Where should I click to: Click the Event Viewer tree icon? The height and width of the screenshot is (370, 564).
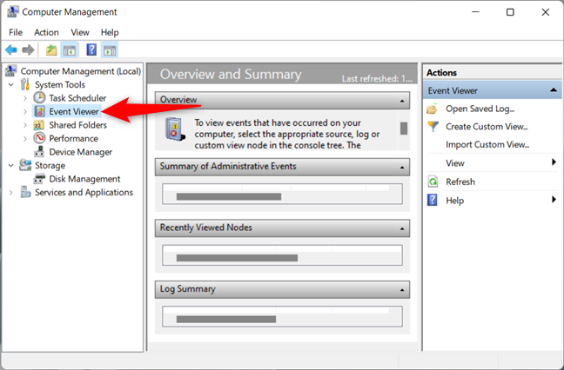[39, 111]
